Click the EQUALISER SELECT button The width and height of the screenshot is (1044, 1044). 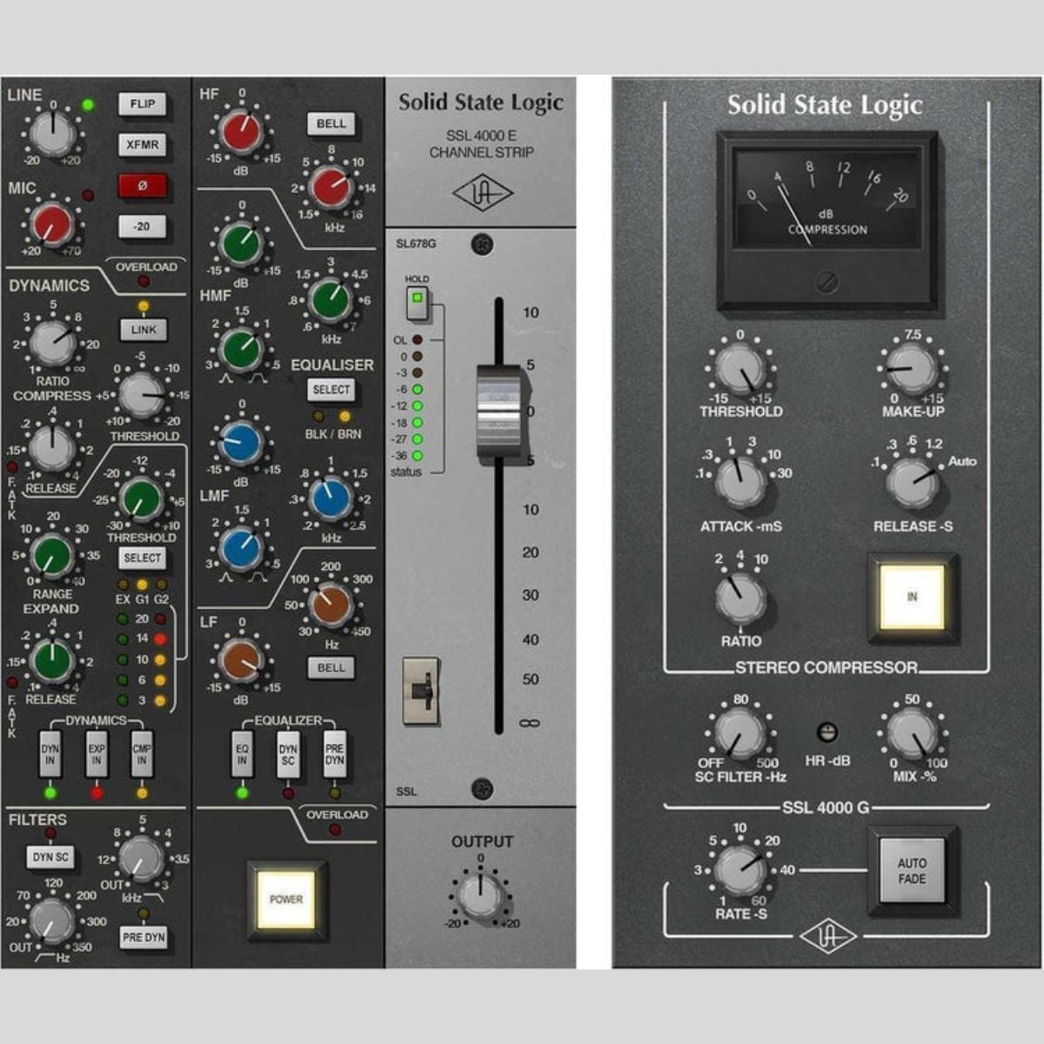(x=331, y=390)
